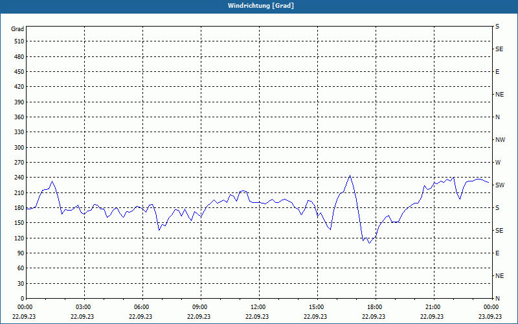The image size is (518, 324).
Task: Click the 390 degree axis label
Action: pyautogui.click(x=19, y=102)
